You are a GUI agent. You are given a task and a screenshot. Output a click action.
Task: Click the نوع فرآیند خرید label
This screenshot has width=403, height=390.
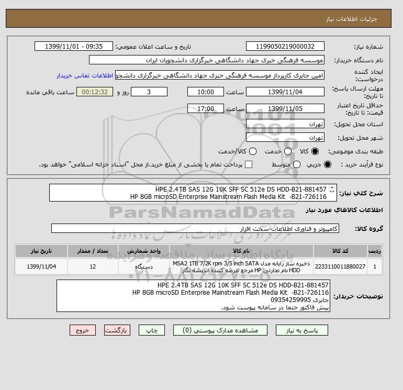coord(362,164)
